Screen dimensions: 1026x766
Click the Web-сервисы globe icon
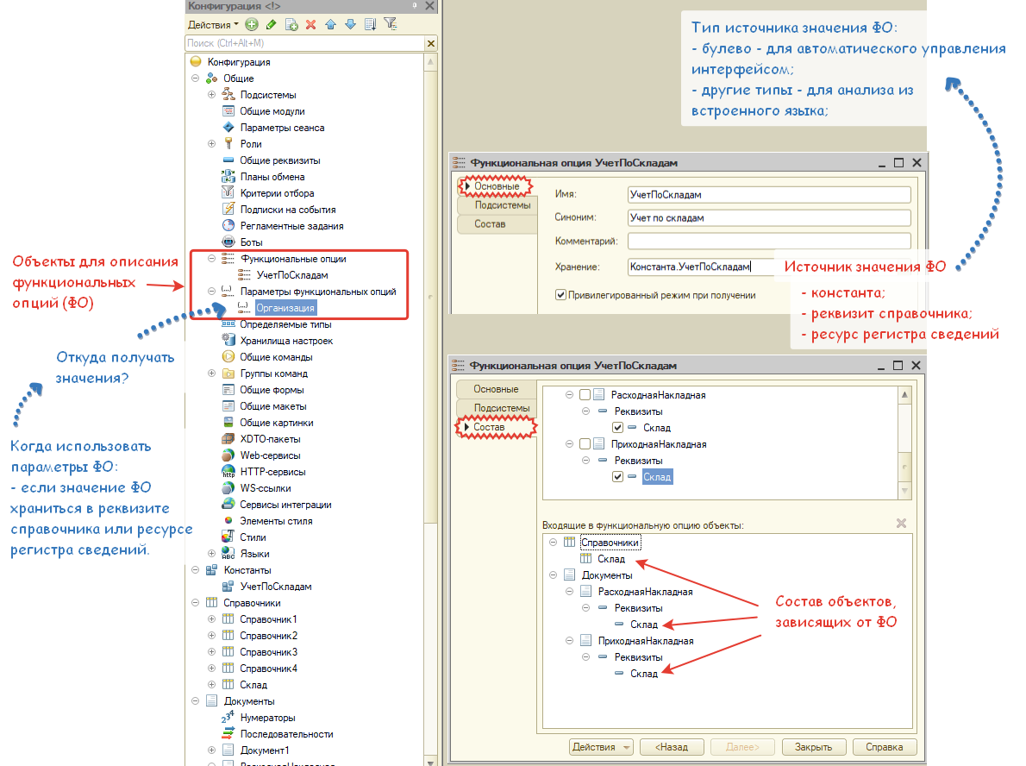pyautogui.click(x=228, y=455)
